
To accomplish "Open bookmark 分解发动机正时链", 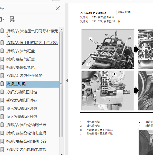I will (22, 92).
